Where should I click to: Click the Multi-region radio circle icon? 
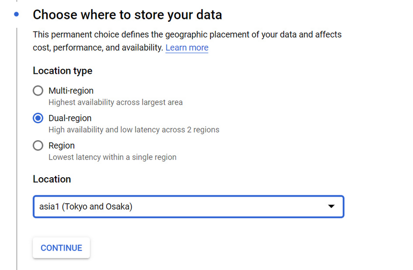(x=38, y=91)
